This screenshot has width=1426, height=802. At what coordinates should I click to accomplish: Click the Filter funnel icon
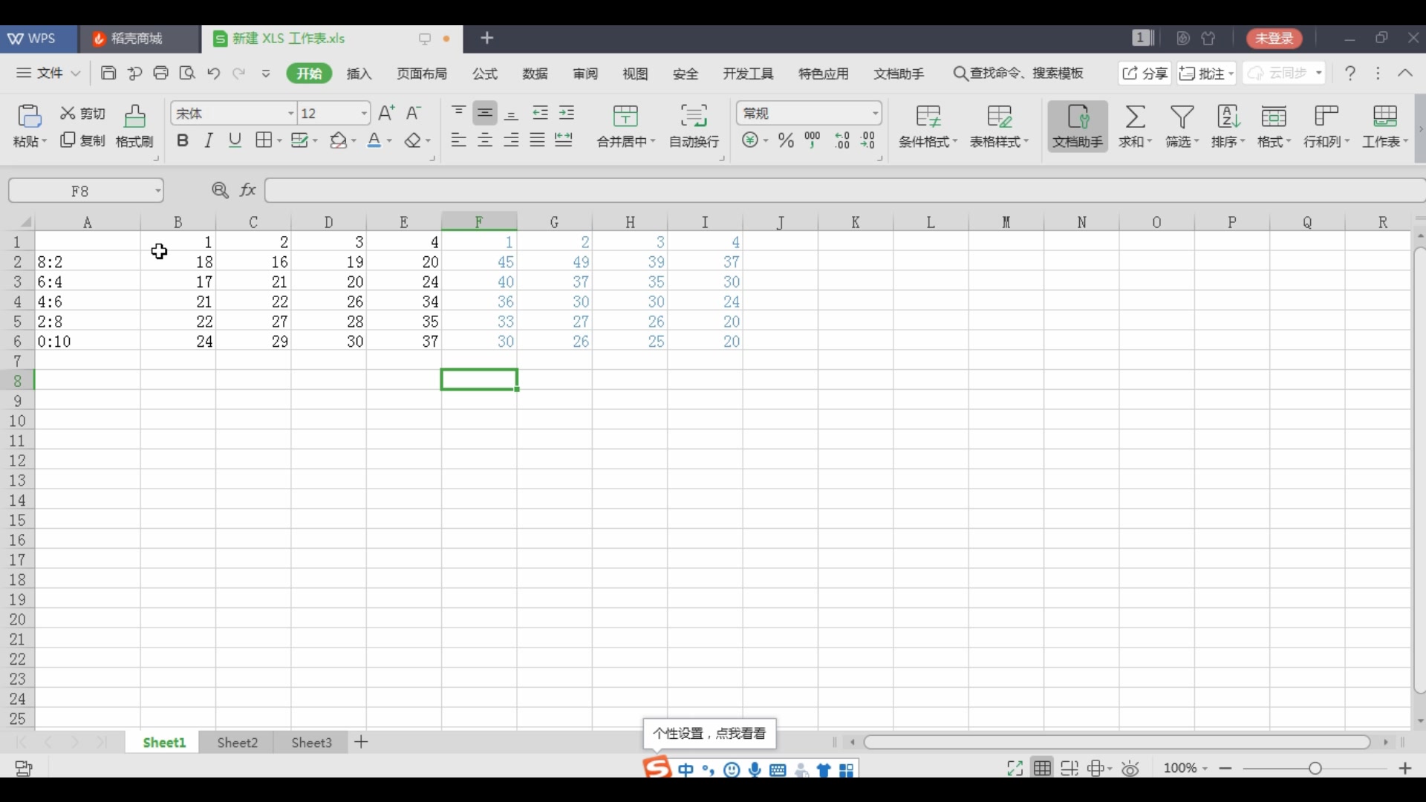(1182, 117)
